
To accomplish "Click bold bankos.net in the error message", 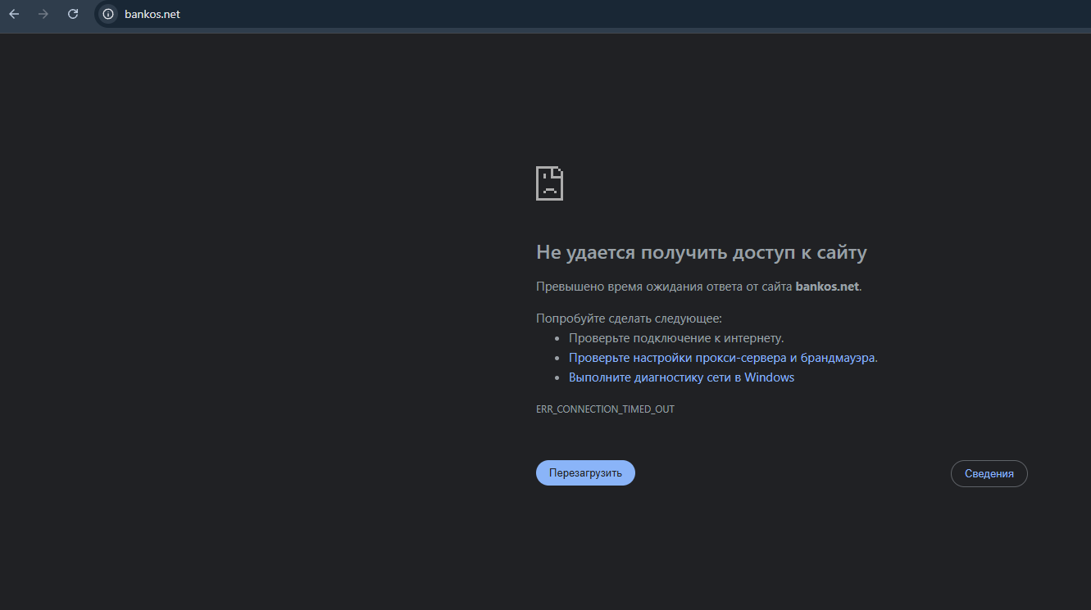I will (827, 287).
